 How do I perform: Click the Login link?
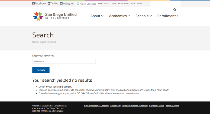pyautogui.click(x=113, y=4)
